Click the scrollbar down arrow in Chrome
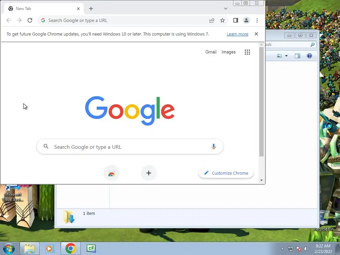340x255 pixels. coord(262,180)
